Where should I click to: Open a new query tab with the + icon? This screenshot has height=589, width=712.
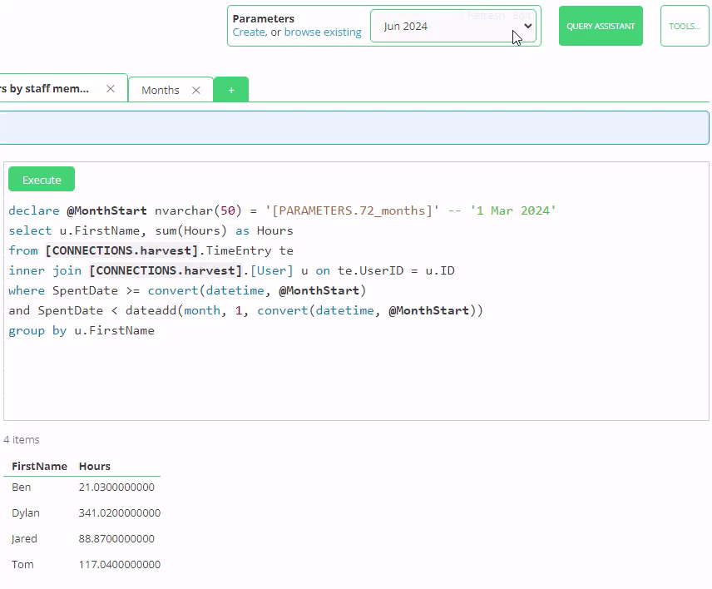[230, 88]
